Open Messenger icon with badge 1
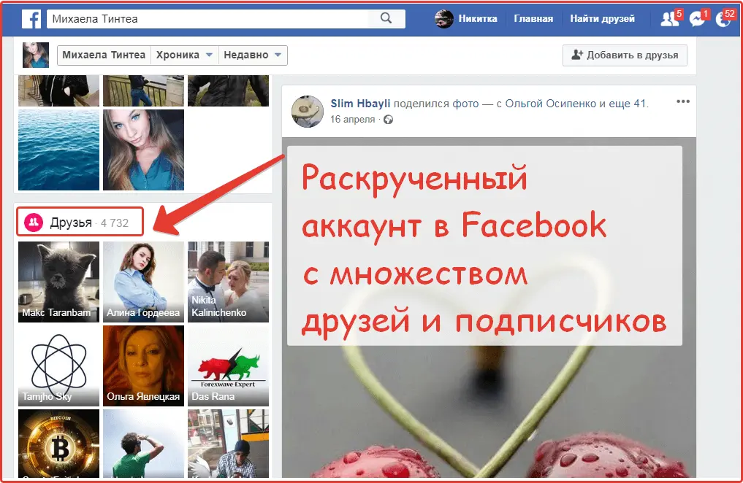This screenshot has width=743, height=483. pyautogui.click(x=696, y=20)
